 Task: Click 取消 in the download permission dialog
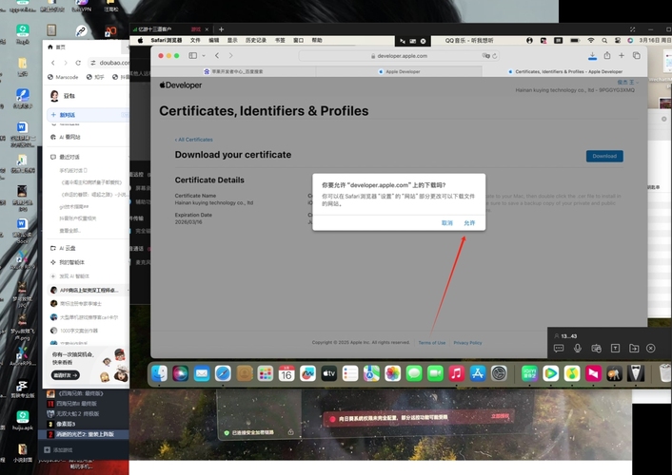447,223
